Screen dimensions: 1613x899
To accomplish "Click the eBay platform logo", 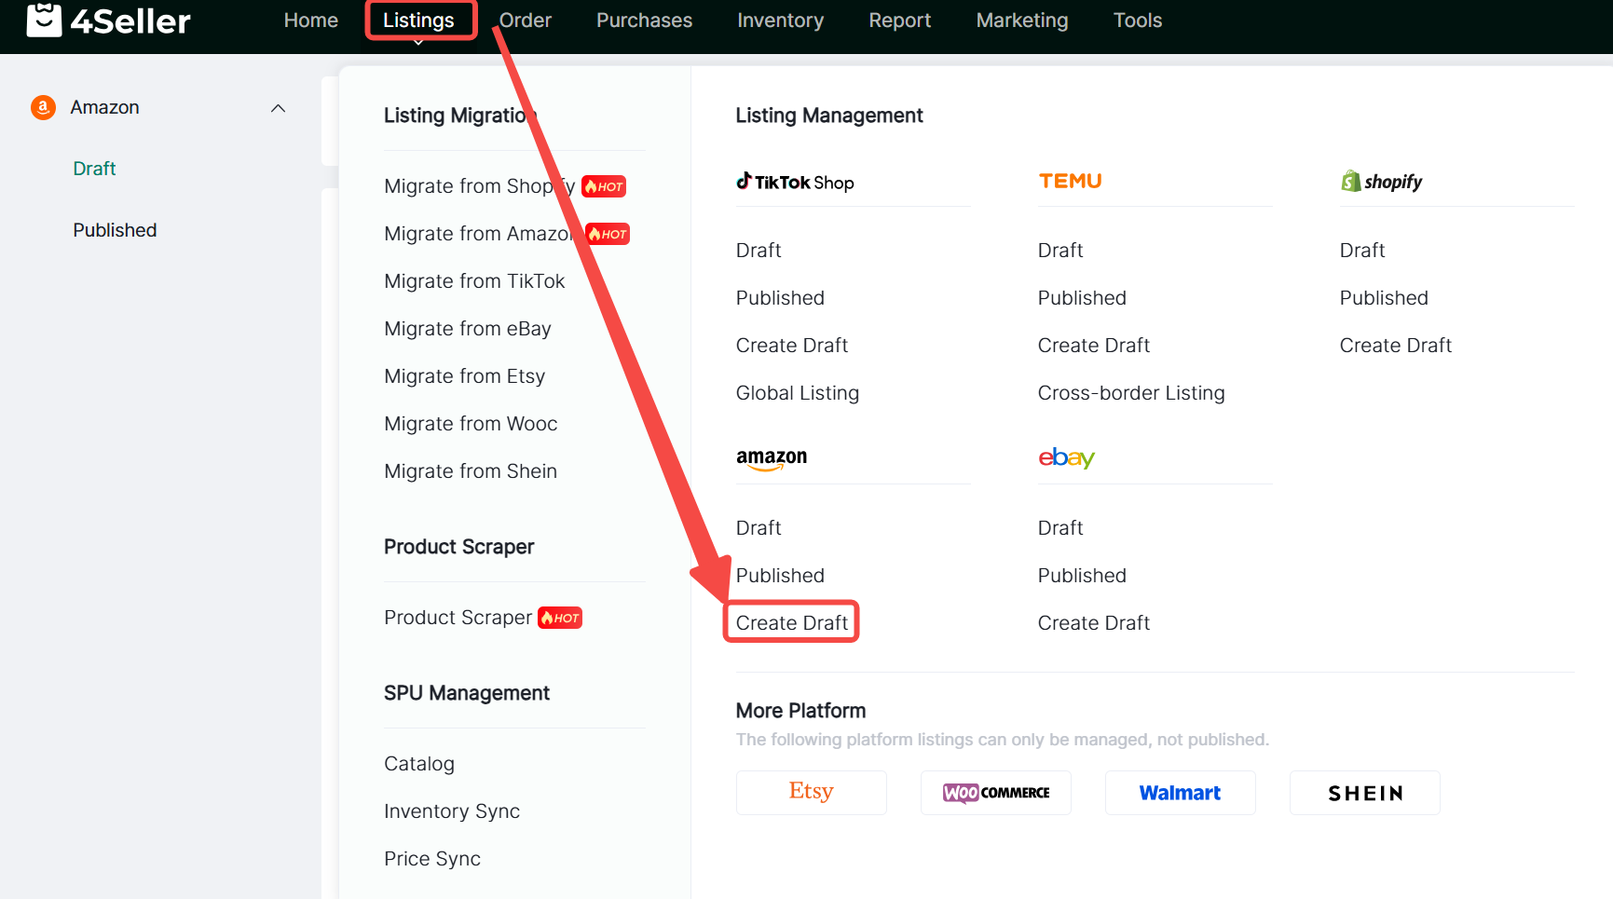I will [1066, 458].
